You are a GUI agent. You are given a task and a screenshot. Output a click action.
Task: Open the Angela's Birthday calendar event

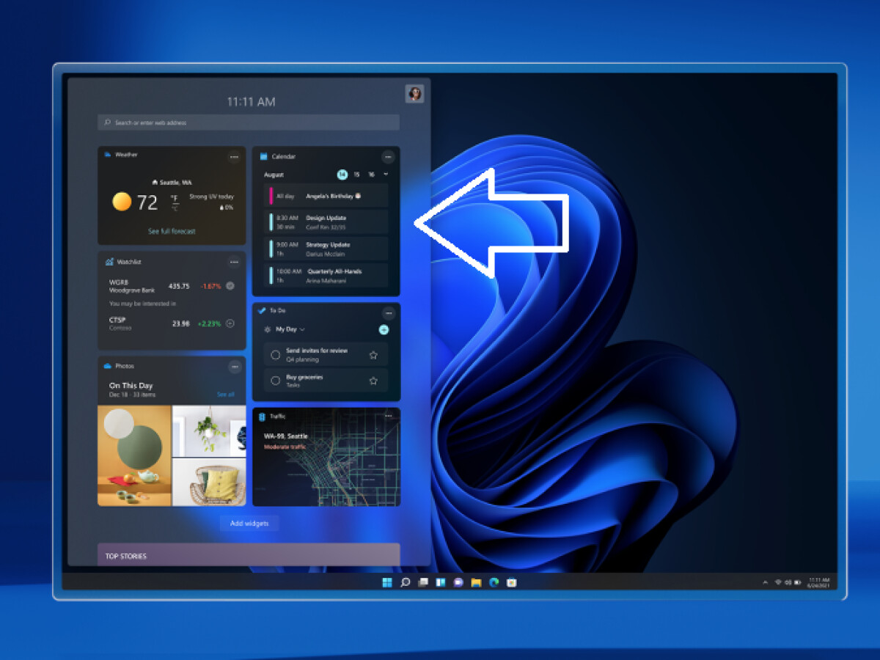326,196
